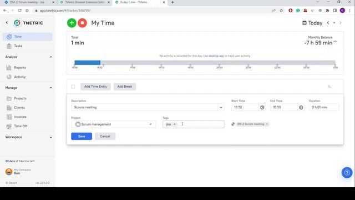Go to next day arrow
The height and width of the screenshot is (200, 355).
pos(340,23)
